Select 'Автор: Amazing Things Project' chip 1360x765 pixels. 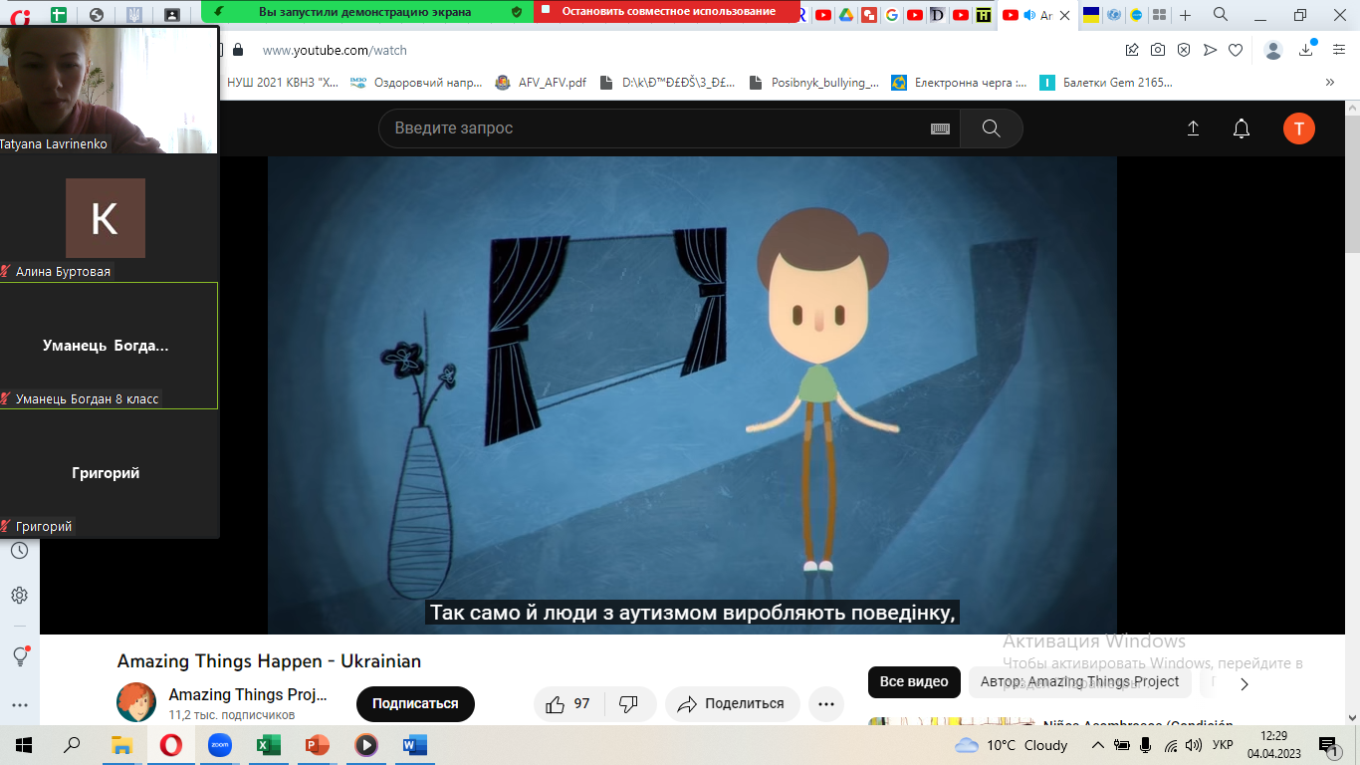click(1079, 682)
